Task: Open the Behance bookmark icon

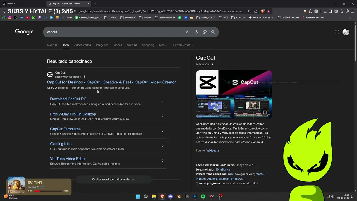Action: 185,18
